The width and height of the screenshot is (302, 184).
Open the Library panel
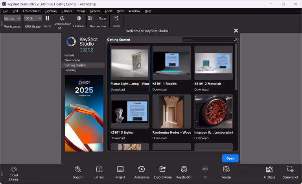pyautogui.click(x=99, y=173)
